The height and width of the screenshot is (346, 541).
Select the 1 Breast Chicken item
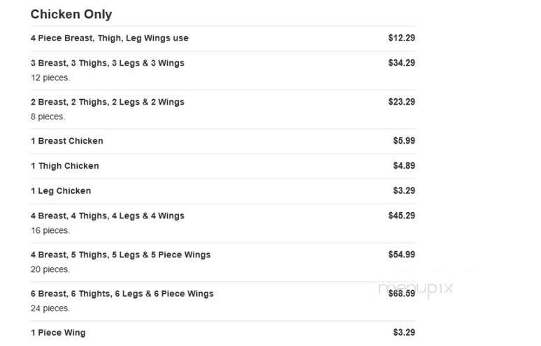coord(67,141)
